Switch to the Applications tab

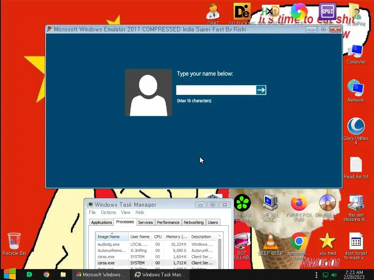coord(102,222)
